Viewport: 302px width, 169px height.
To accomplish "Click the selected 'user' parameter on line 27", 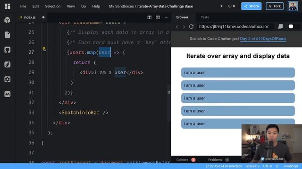I will (105, 52).
